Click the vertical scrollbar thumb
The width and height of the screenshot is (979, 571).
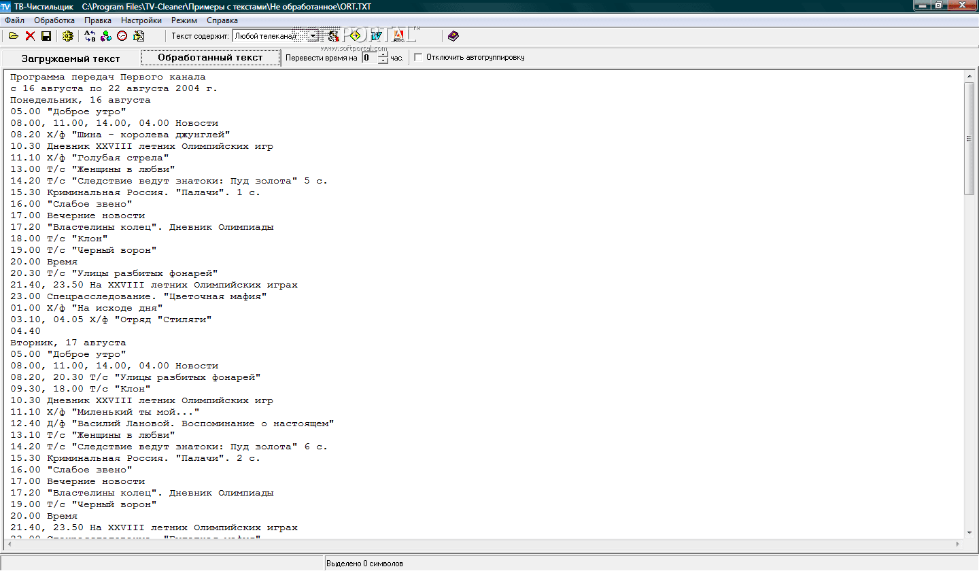[x=969, y=139]
